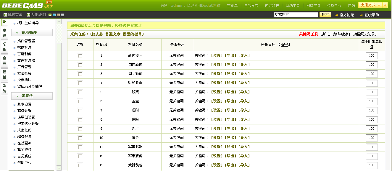Select the blue theme color swatch
This screenshot has height=171, width=392.
tap(54, 15)
